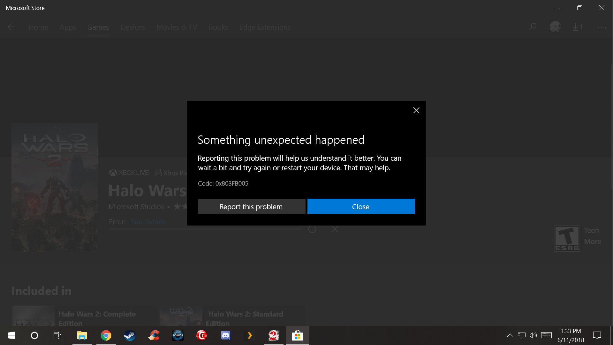Open the Devices tab
Viewport: 613px width, 345px height.
coord(133,27)
